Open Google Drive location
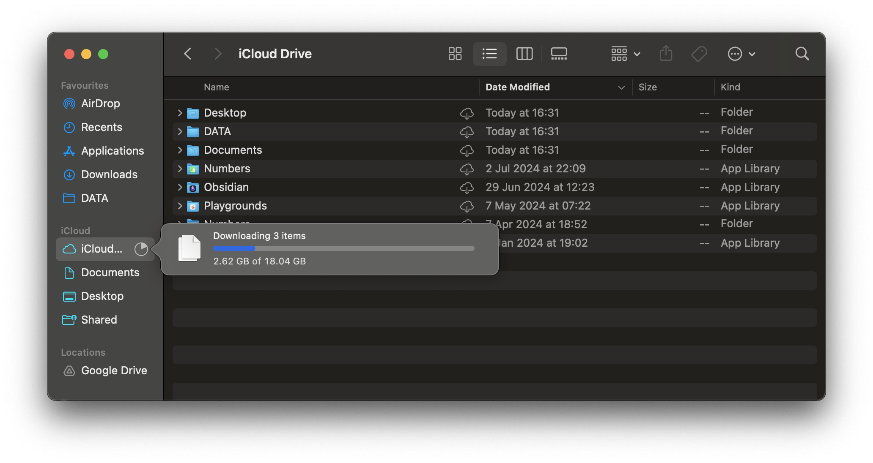 pyautogui.click(x=114, y=370)
